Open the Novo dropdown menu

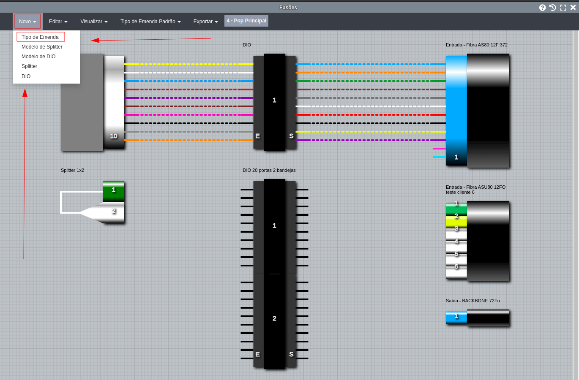point(27,22)
